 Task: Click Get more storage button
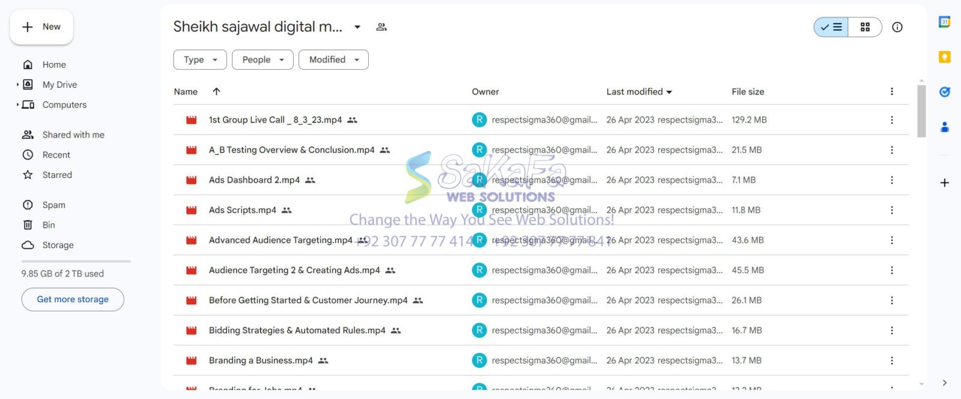pos(73,299)
